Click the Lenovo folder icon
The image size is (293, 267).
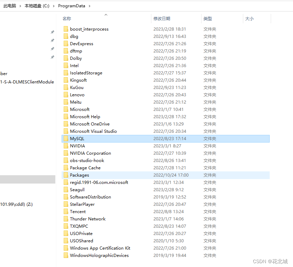click(x=66, y=95)
